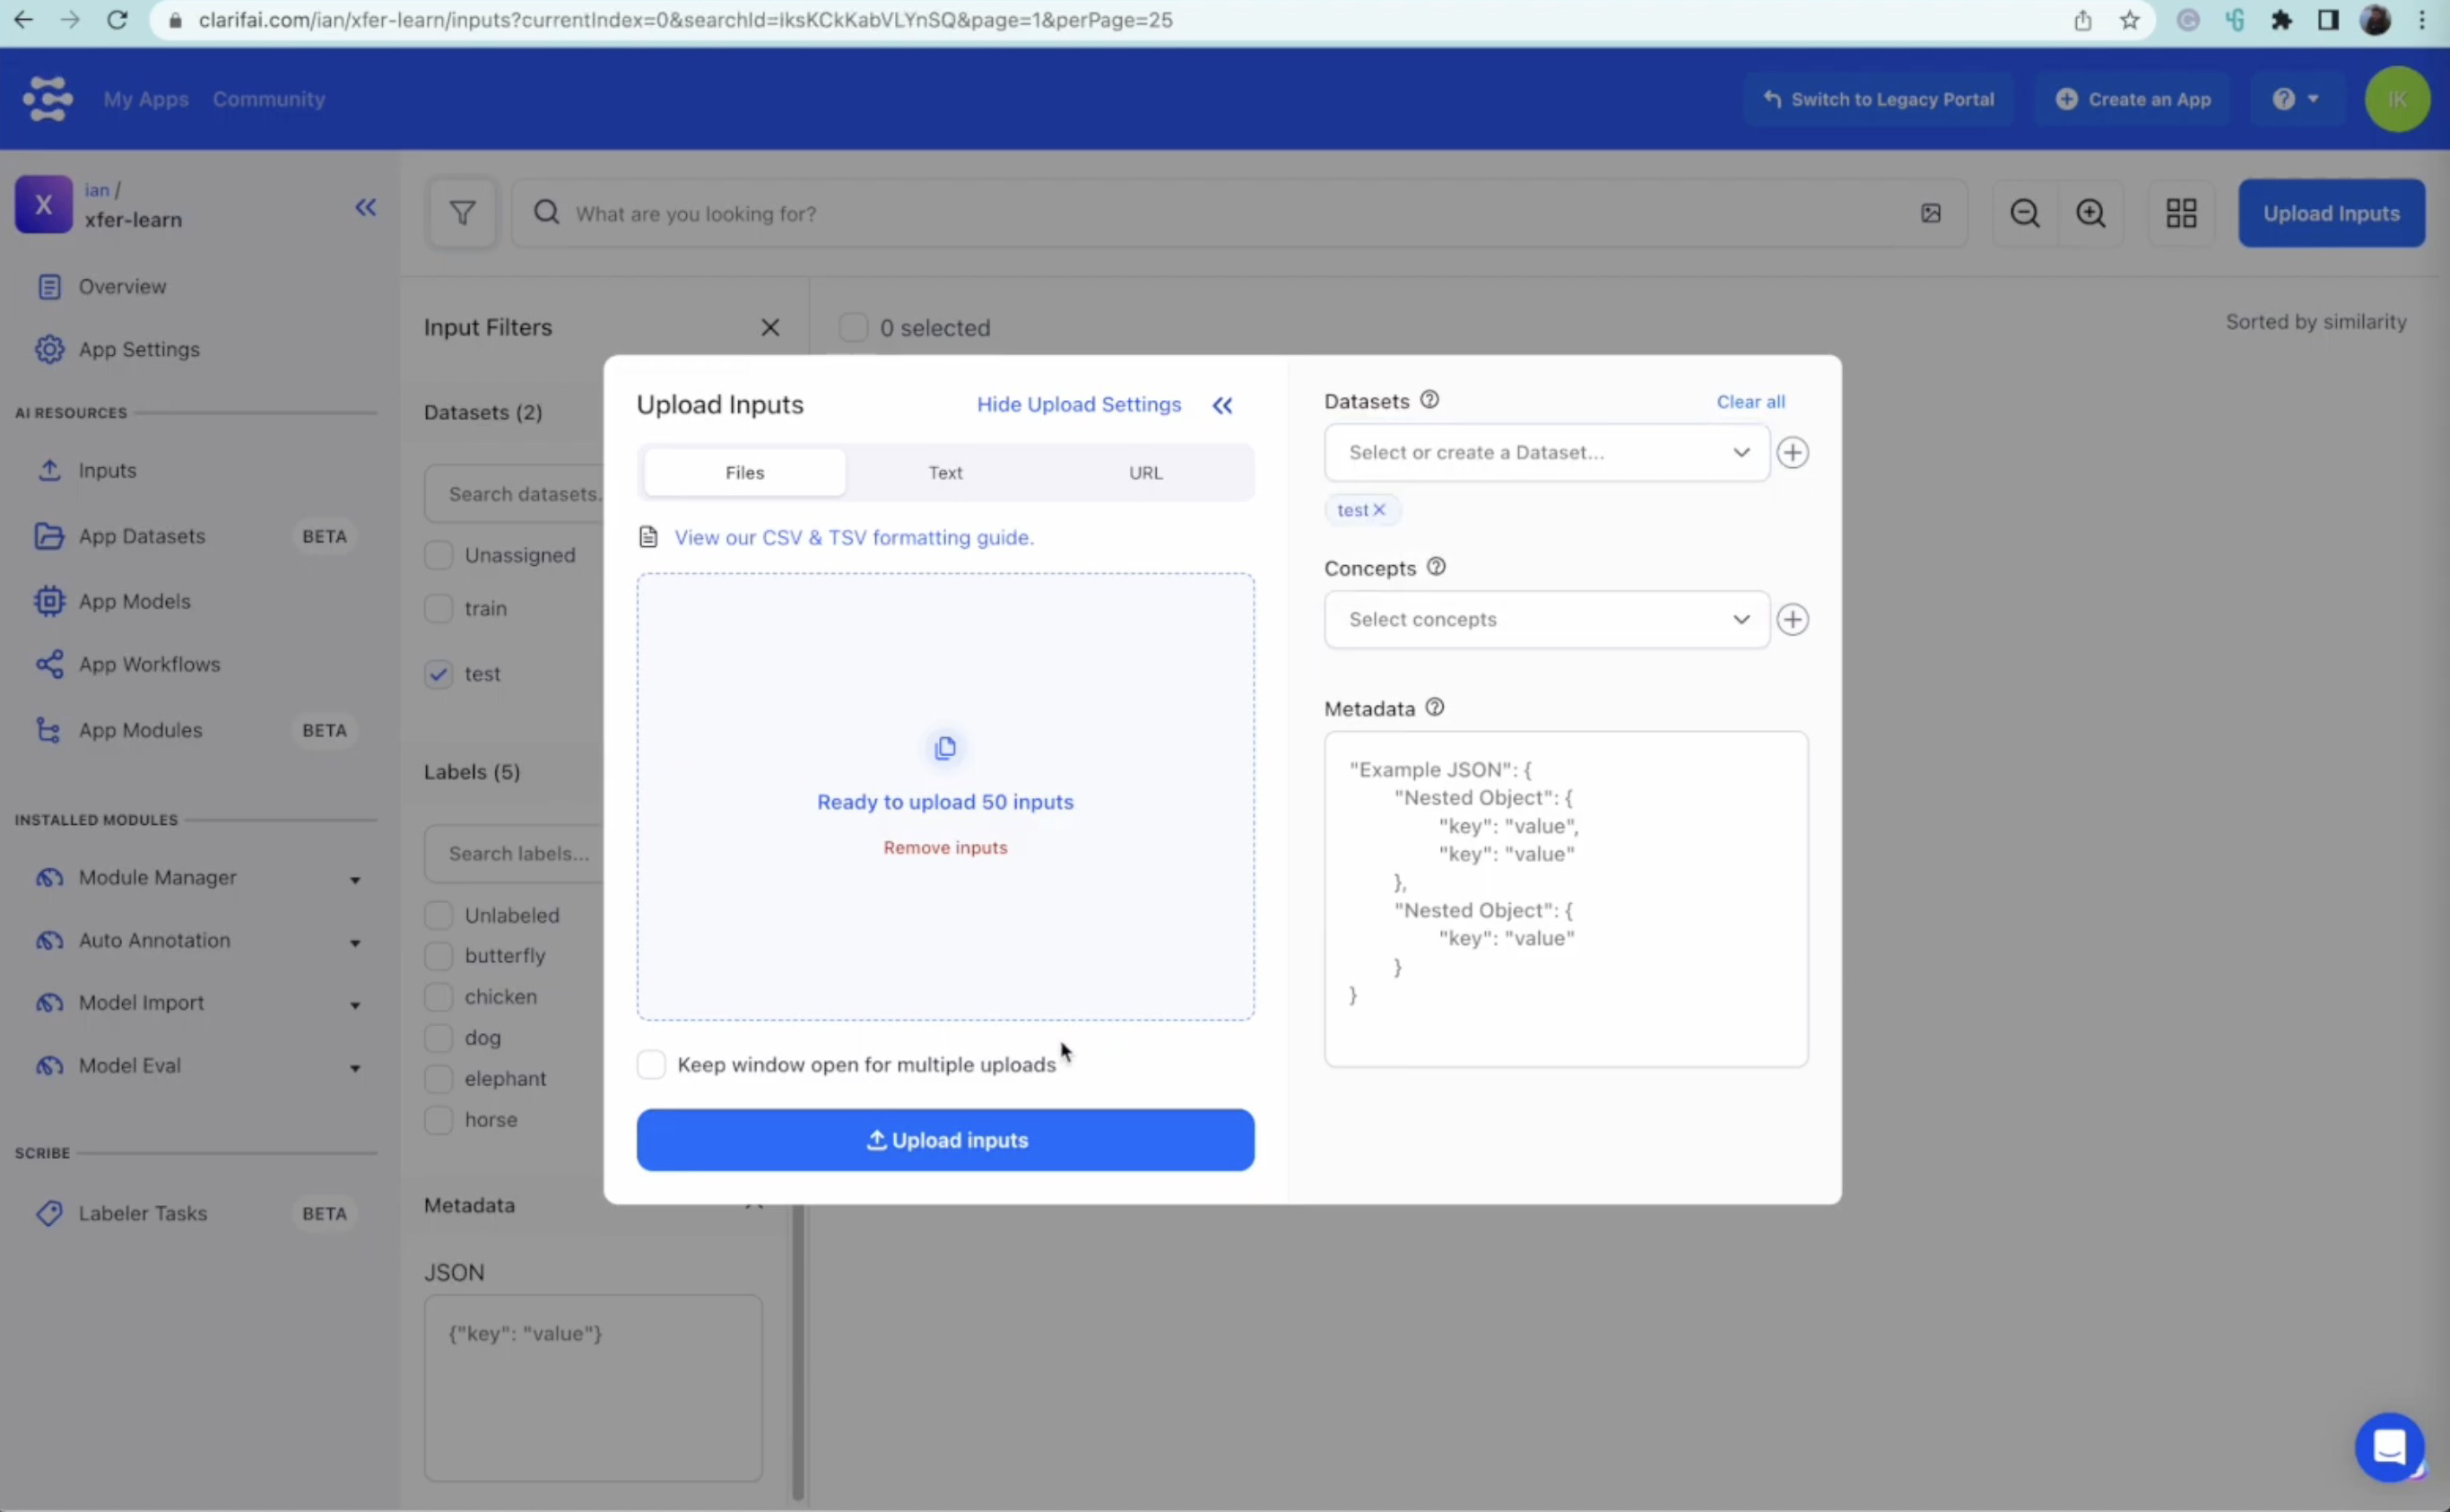Viewport: 2450px width, 1512px height.
Task: Open Select or create a Dataset dropdown
Action: pyautogui.click(x=1546, y=453)
